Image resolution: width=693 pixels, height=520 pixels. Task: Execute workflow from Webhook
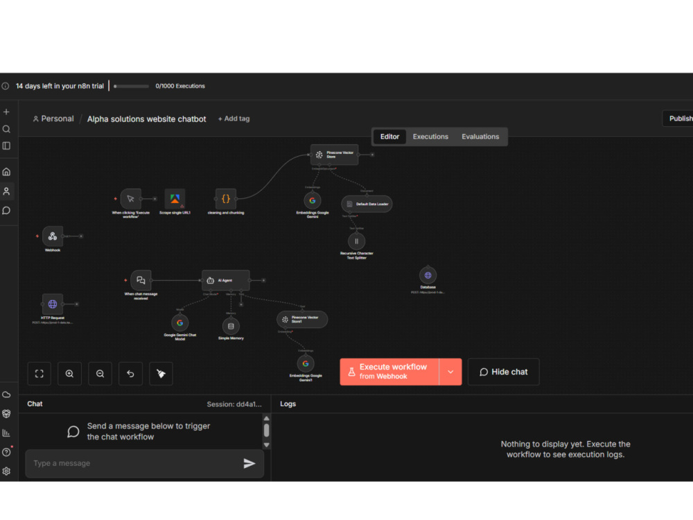tap(389, 372)
